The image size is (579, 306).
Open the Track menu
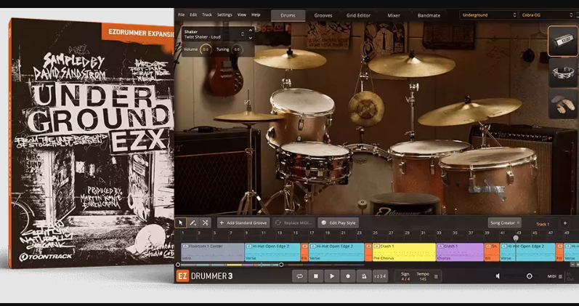click(207, 15)
